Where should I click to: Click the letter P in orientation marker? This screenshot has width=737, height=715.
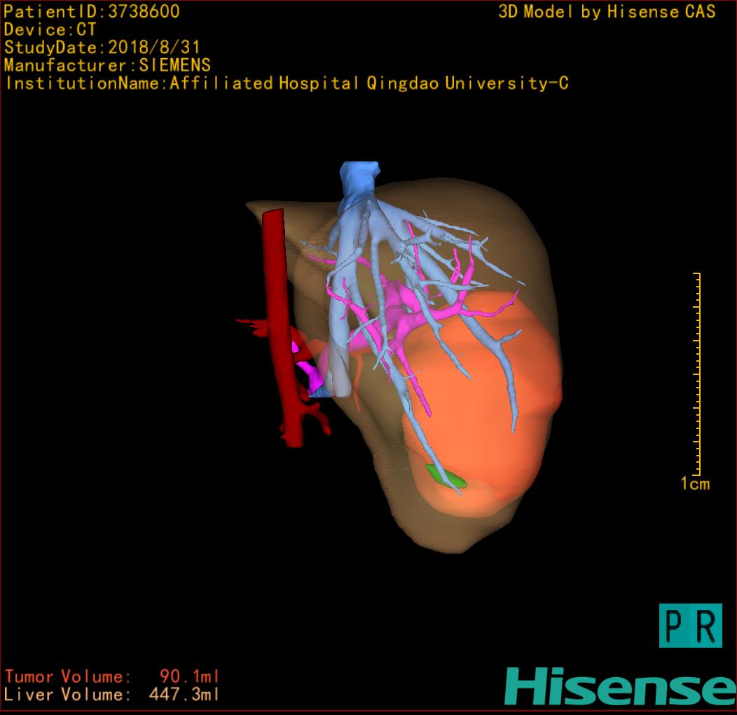tap(675, 626)
